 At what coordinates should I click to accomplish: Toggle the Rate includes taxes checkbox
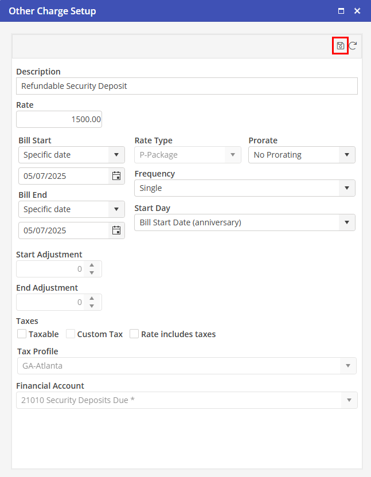click(x=134, y=334)
